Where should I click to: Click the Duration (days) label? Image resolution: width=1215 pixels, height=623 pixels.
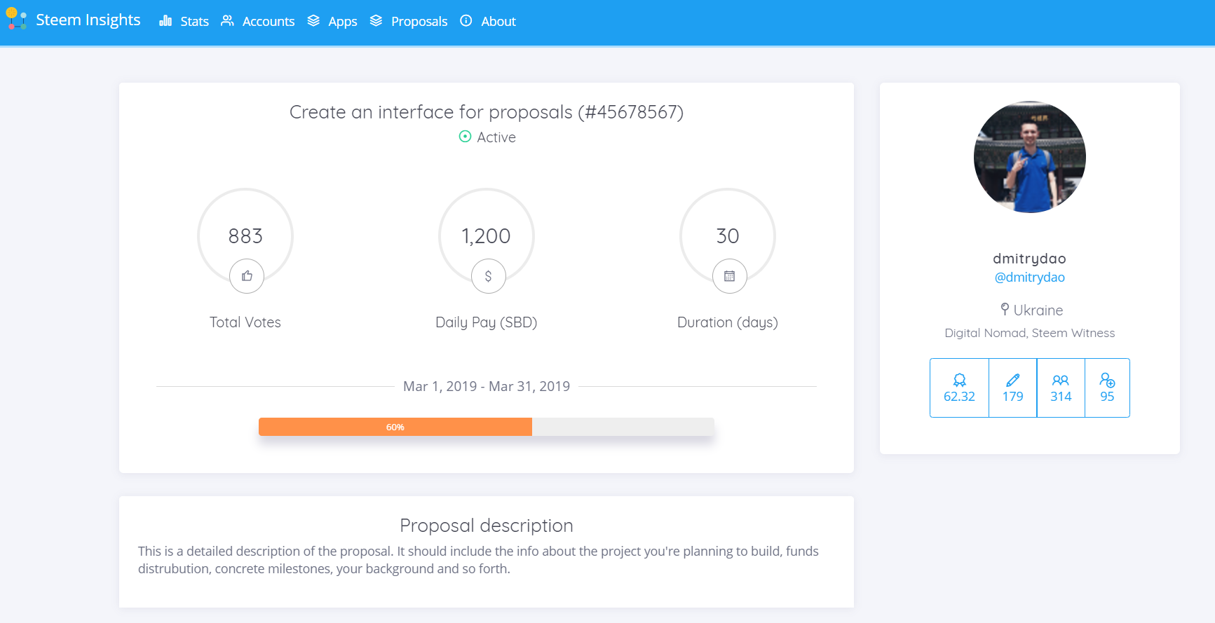pos(728,322)
